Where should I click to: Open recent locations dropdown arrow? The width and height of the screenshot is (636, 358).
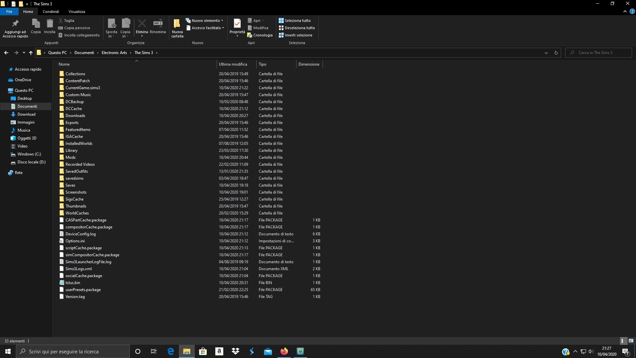point(24,53)
